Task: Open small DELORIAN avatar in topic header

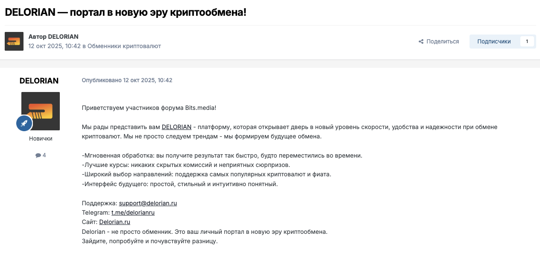Action: 14,41
